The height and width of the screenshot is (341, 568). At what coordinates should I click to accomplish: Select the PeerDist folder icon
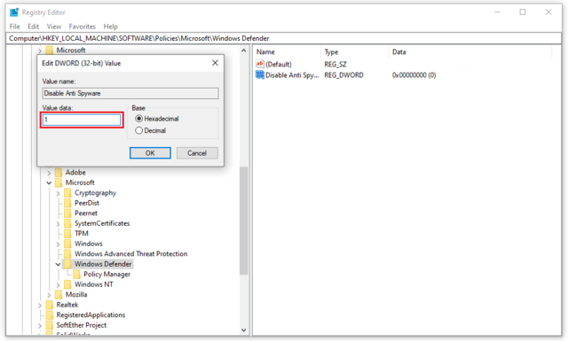point(67,203)
